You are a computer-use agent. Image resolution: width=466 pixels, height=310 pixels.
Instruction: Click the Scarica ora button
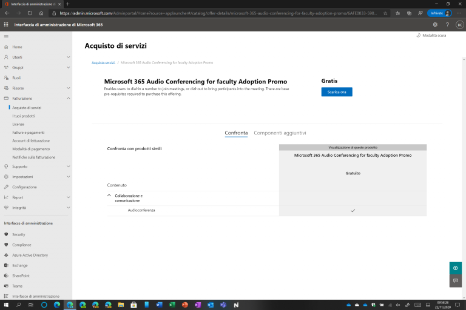[x=337, y=92]
